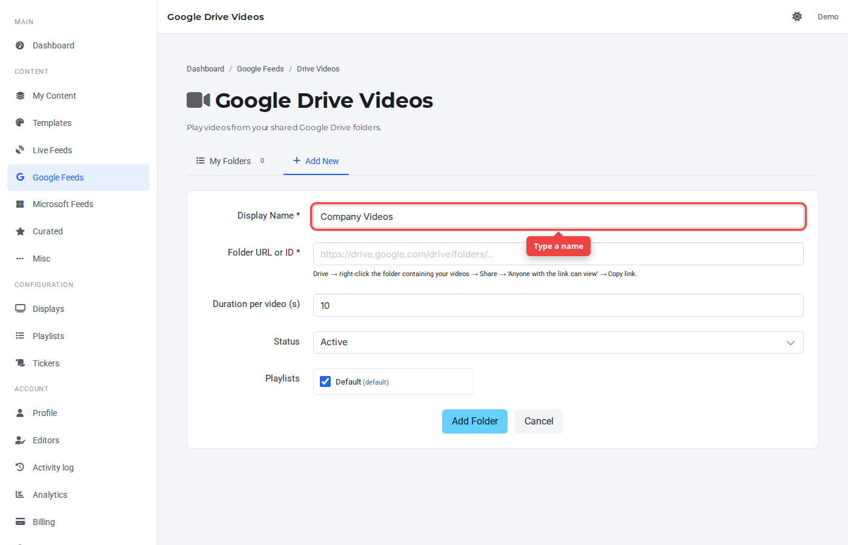Click the Folder URL or ID field
Image resolution: width=848 pixels, height=545 pixels.
click(558, 254)
